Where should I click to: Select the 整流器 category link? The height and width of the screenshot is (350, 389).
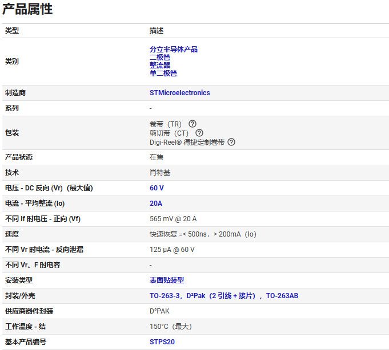coord(160,66)
